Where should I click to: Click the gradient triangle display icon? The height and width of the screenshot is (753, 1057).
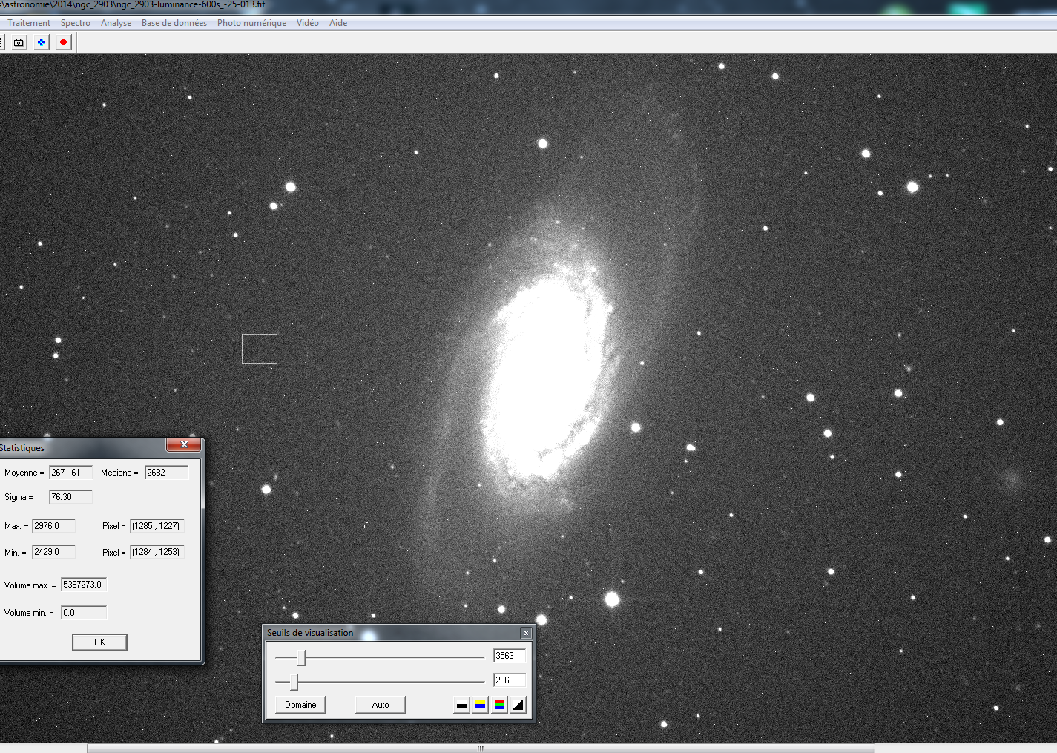[x=518, y=704]
